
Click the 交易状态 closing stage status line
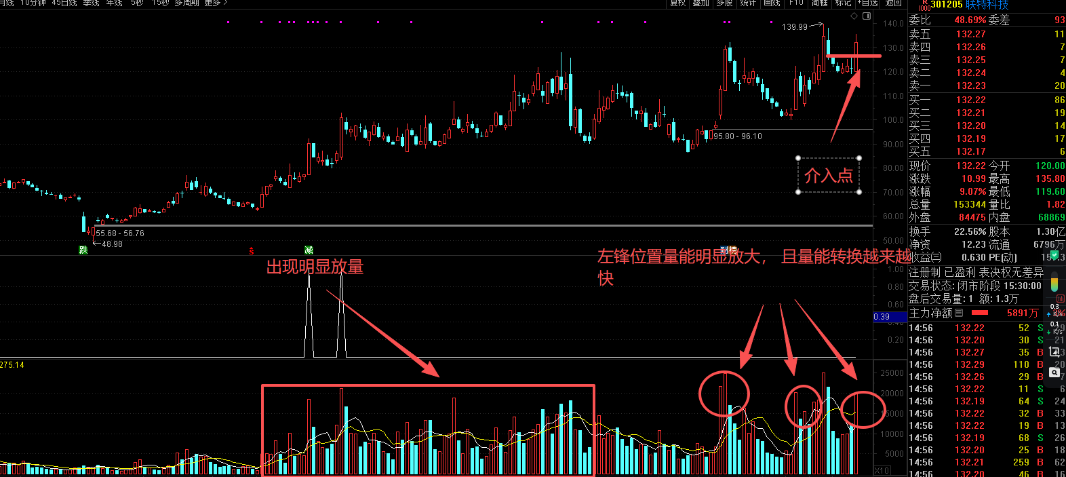click(x=975, y=286)
